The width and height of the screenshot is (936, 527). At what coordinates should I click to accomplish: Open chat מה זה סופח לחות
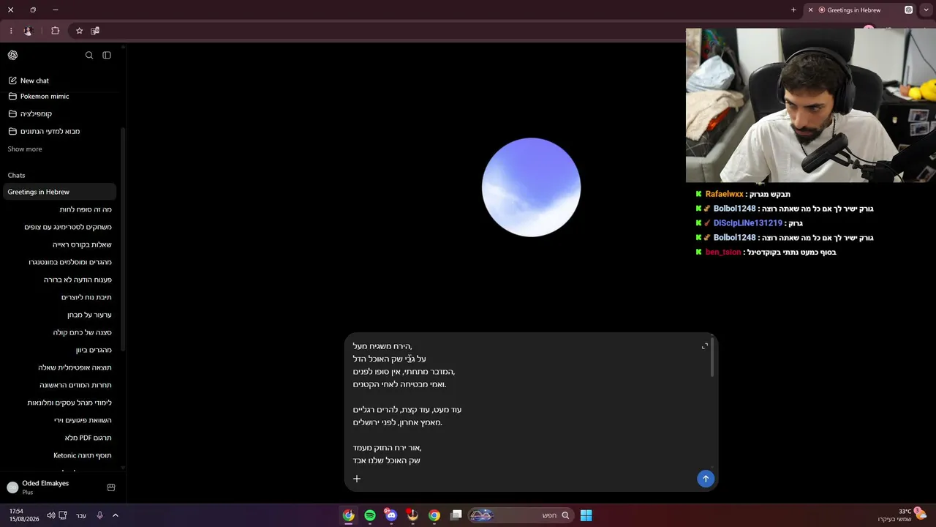(x=86, y=209)
